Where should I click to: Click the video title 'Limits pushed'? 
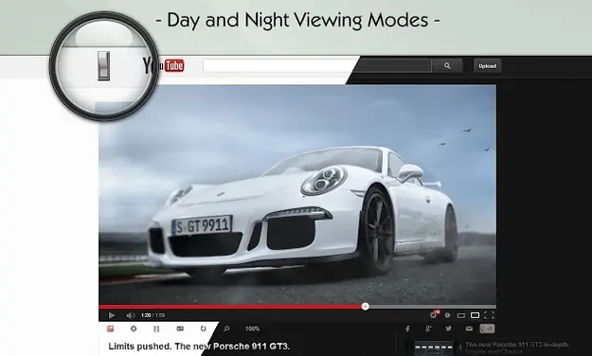pyautogui.click(x=199, y=347)
